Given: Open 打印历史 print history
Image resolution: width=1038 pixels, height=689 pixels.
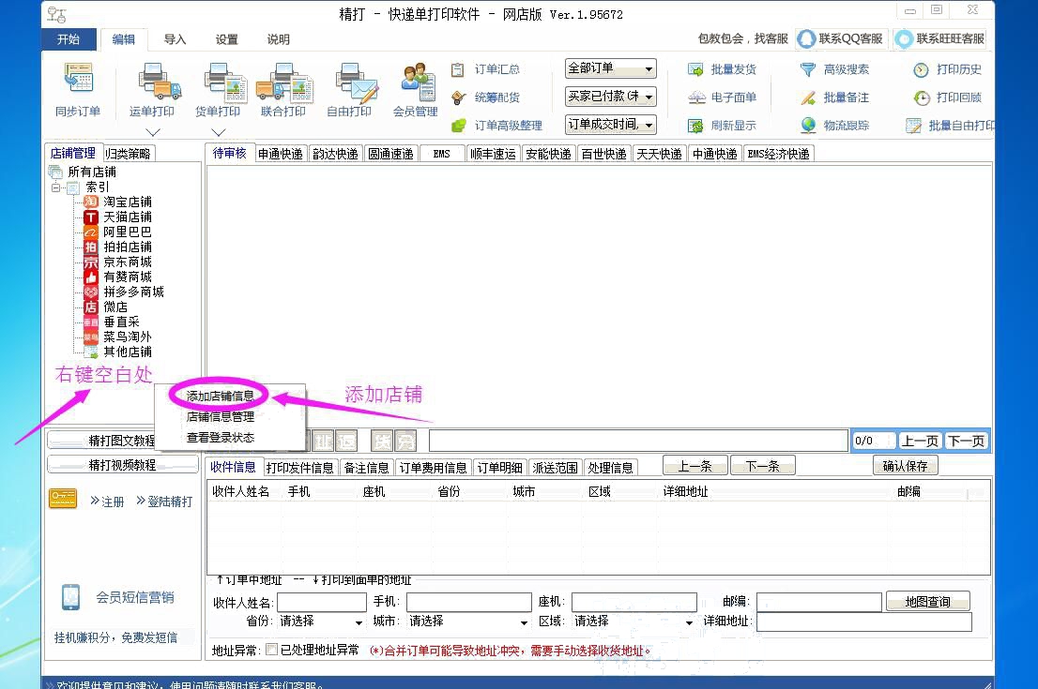Looking at the screenshot, I should click(921, 69).
